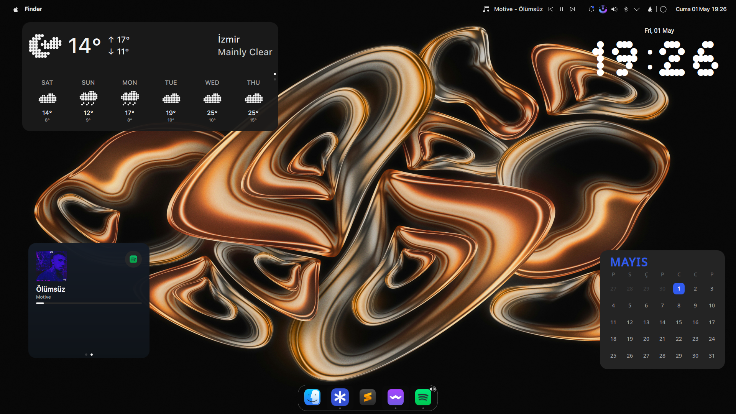Open the blue asterisk app in dock
Viewport: 736px width, 414px height.
click(x=340, y=397)
